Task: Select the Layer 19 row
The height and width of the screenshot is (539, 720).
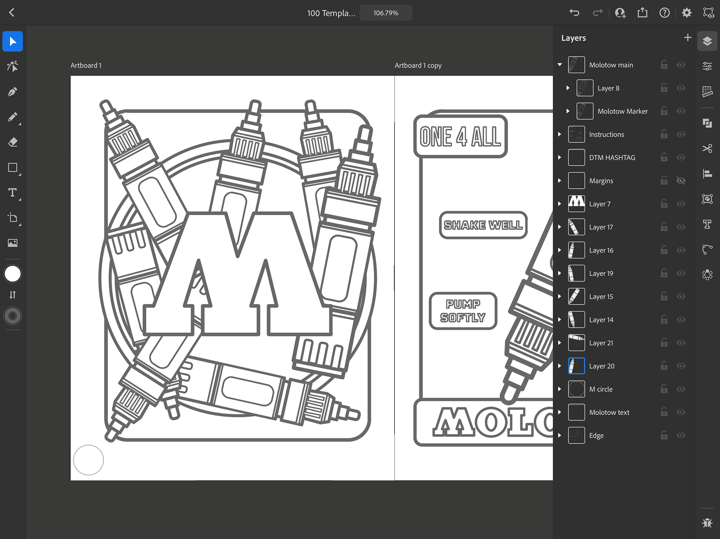Action: point(624,273)
